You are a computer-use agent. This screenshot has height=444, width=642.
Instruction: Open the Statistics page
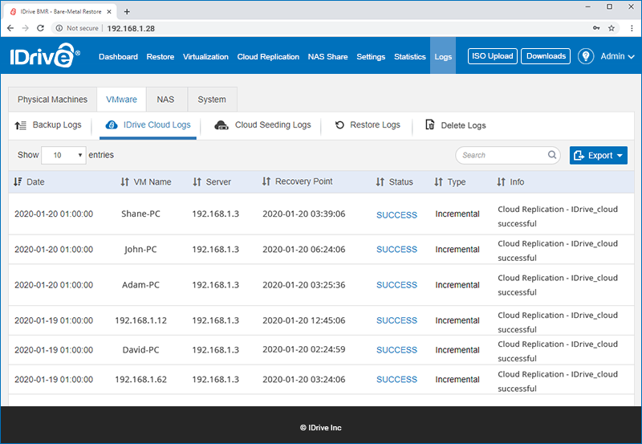point(410,56)
